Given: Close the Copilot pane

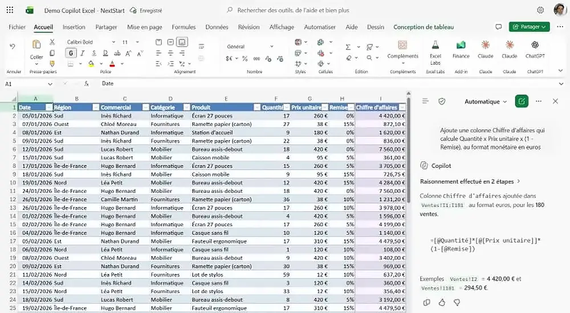Looking at the screenshot, I should 555,101.
